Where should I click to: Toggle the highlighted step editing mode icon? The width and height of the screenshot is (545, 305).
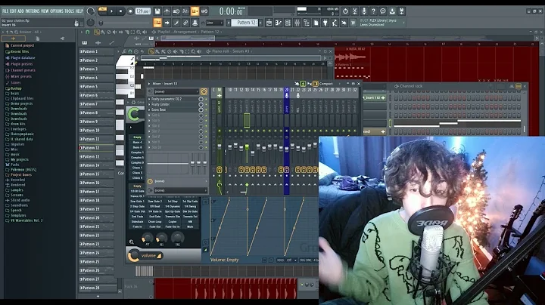point(195,11)
